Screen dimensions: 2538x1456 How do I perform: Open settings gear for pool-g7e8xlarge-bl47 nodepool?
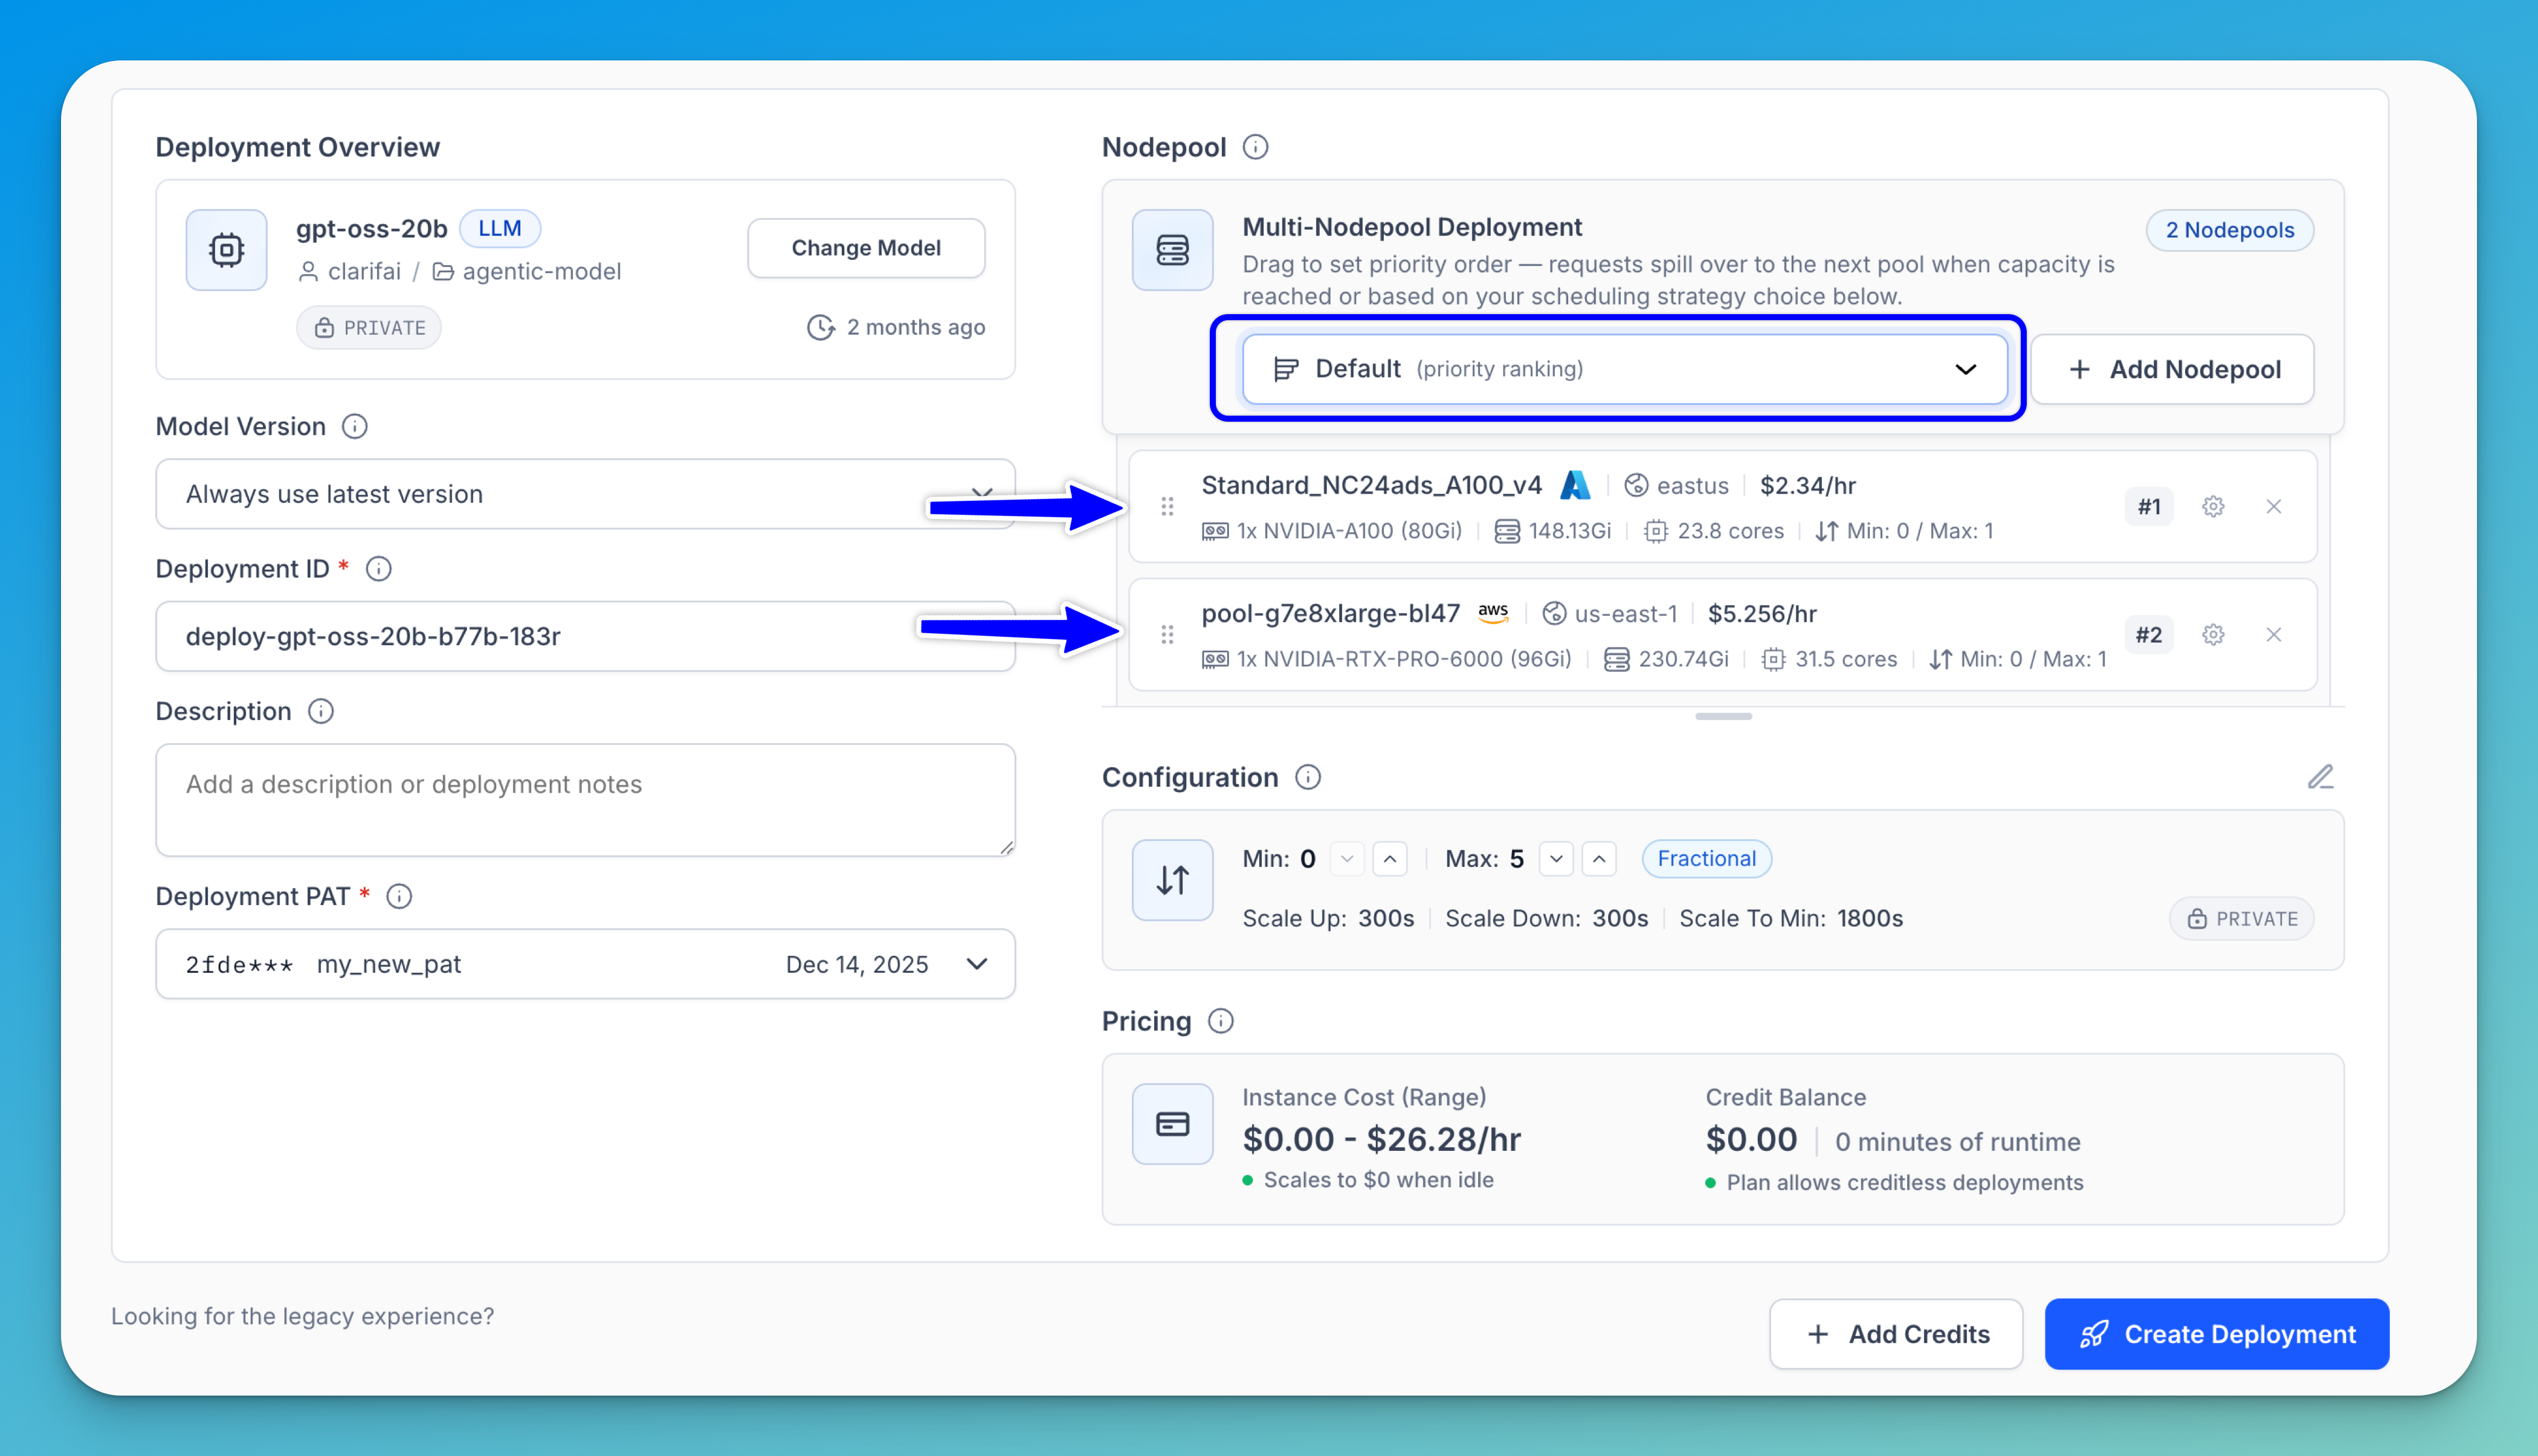coord(2213,634)
